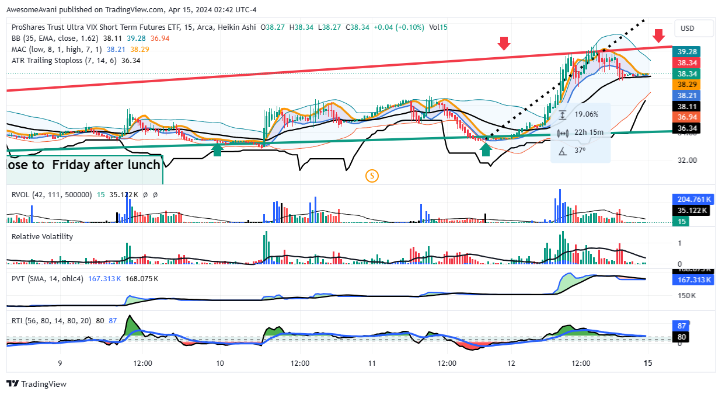This screenshot has width=722, height=395.
Task: Click the green 15 volume scale label
Action: click(682, 221)
